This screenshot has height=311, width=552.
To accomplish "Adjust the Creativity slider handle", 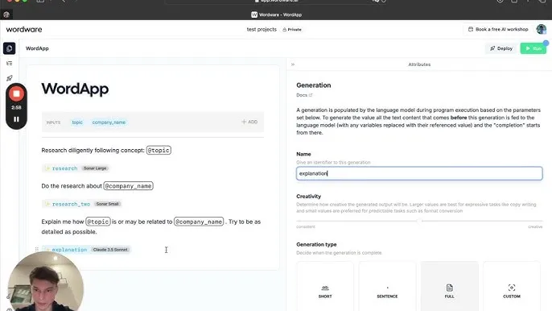I will [x=419, y=221].
